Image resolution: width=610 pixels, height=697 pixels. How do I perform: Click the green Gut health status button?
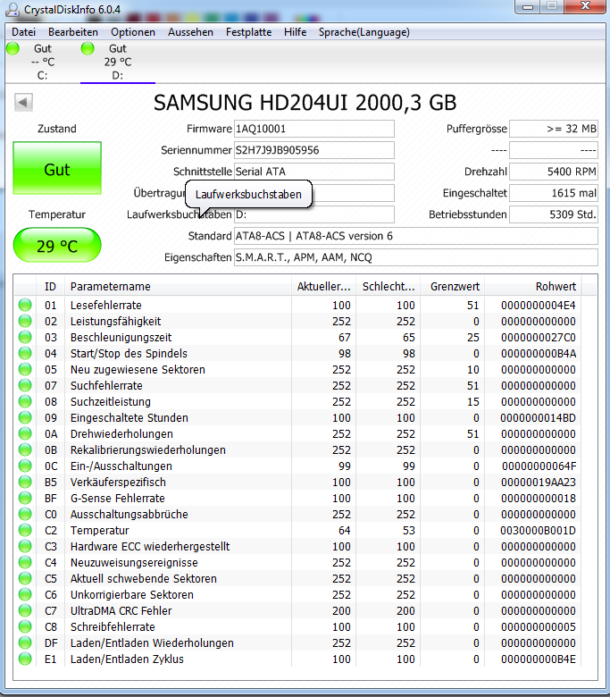pyautogui.click(x=57, y=169)
